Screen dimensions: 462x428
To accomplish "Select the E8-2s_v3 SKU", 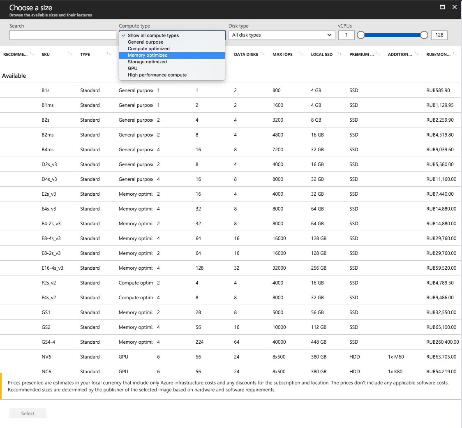I will click(51, 253).
